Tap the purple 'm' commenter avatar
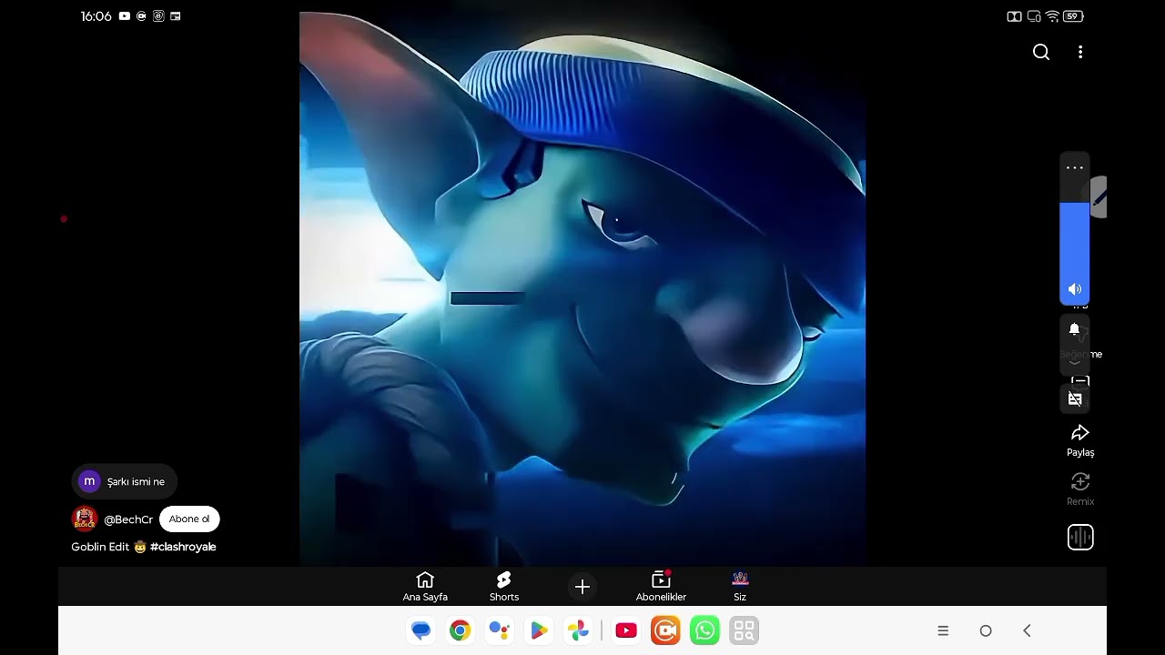The height and width of the screenshot is (655, 1165). (89, 481)
